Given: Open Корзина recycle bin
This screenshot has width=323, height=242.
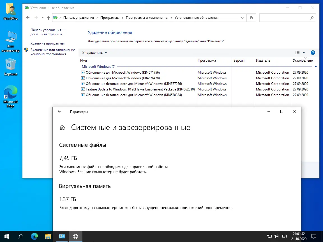Looking at the screenshot, I should coord(10,67).
